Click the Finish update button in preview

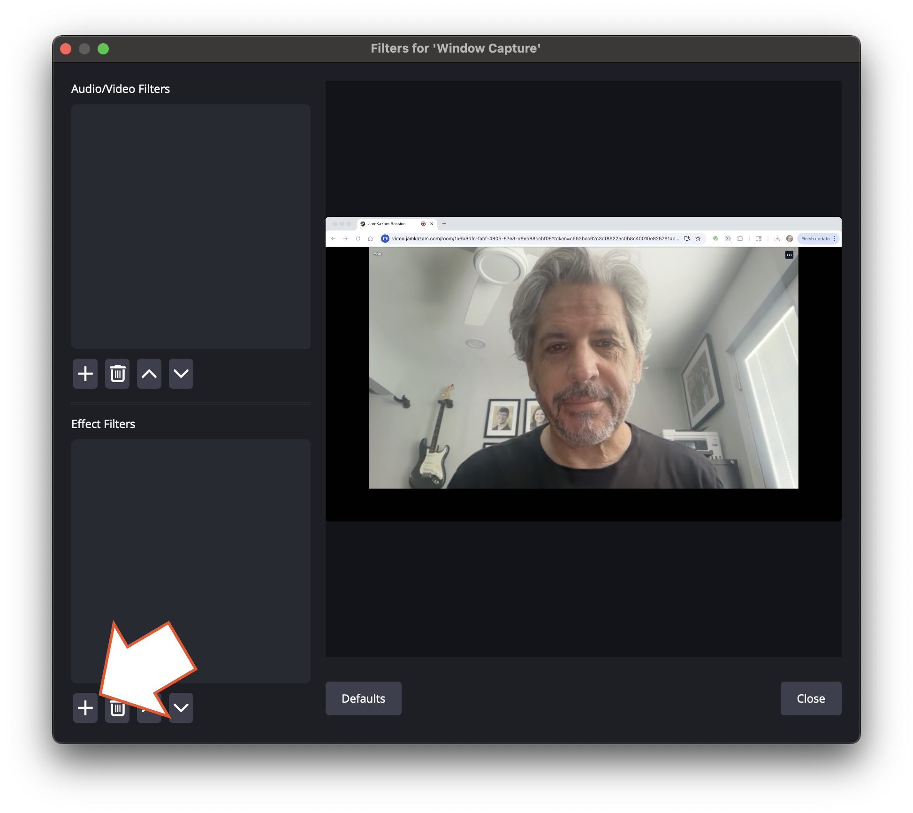pos(815,238)
